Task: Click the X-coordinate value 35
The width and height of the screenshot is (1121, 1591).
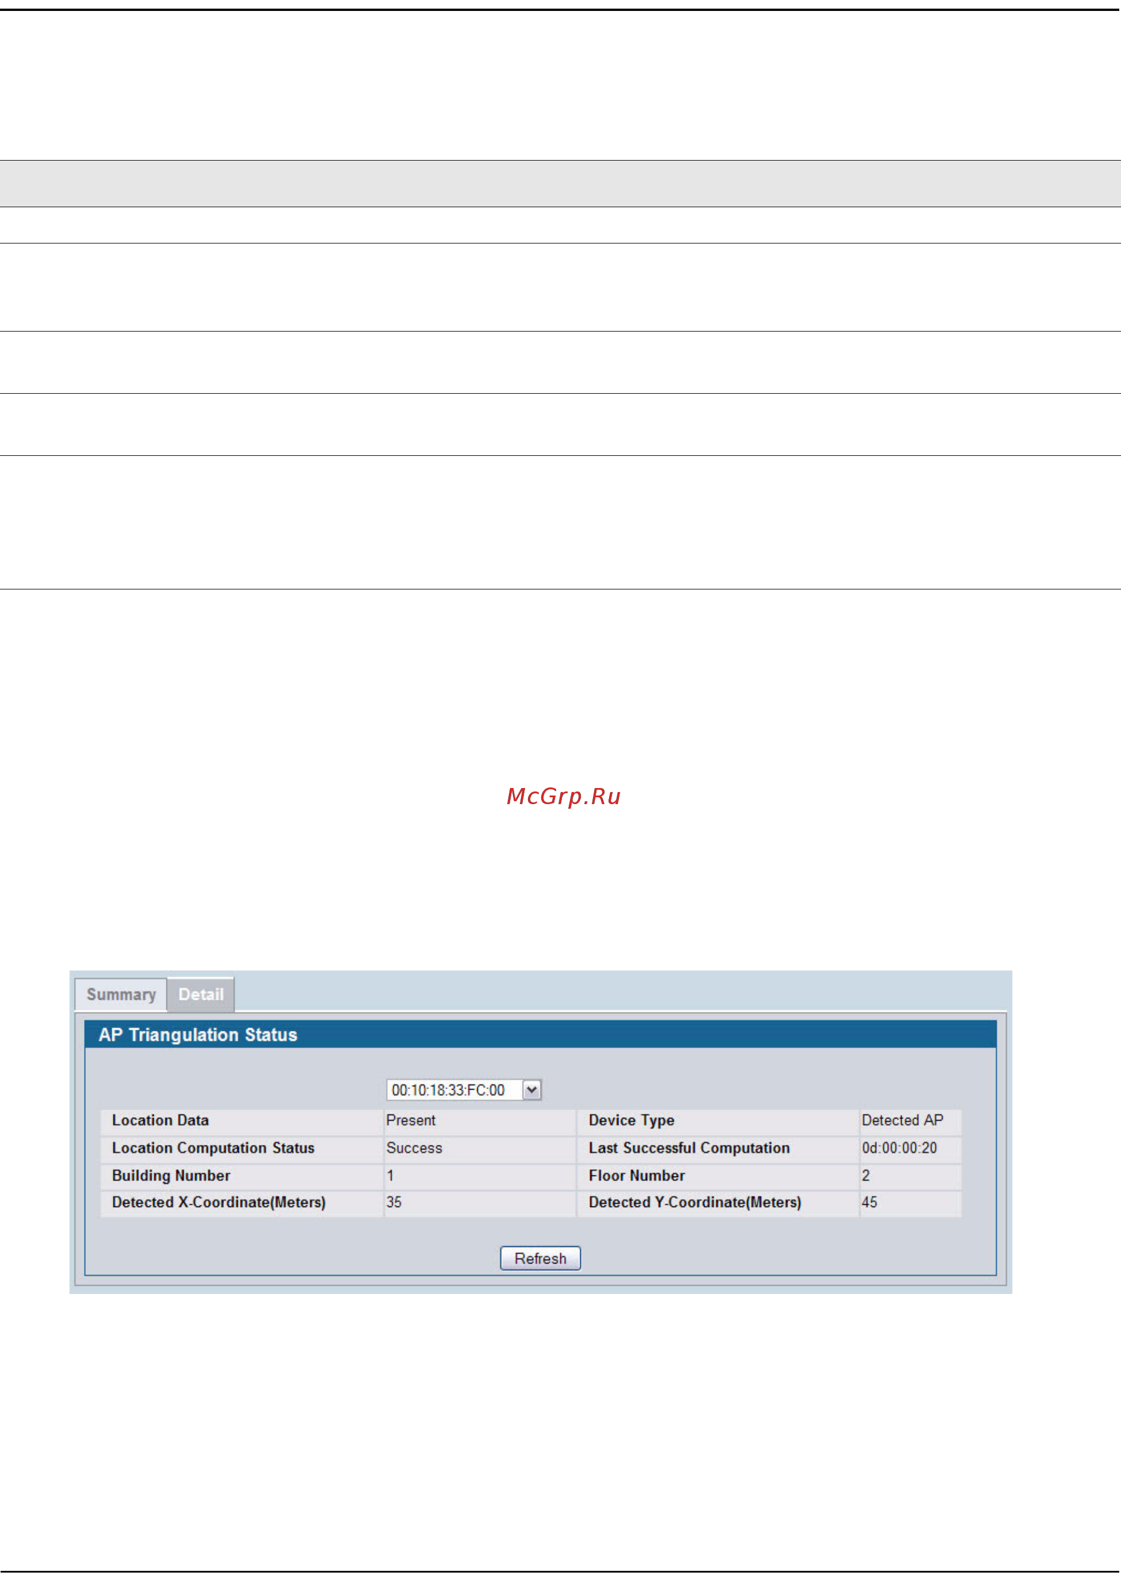Action: click(394, 1202)
